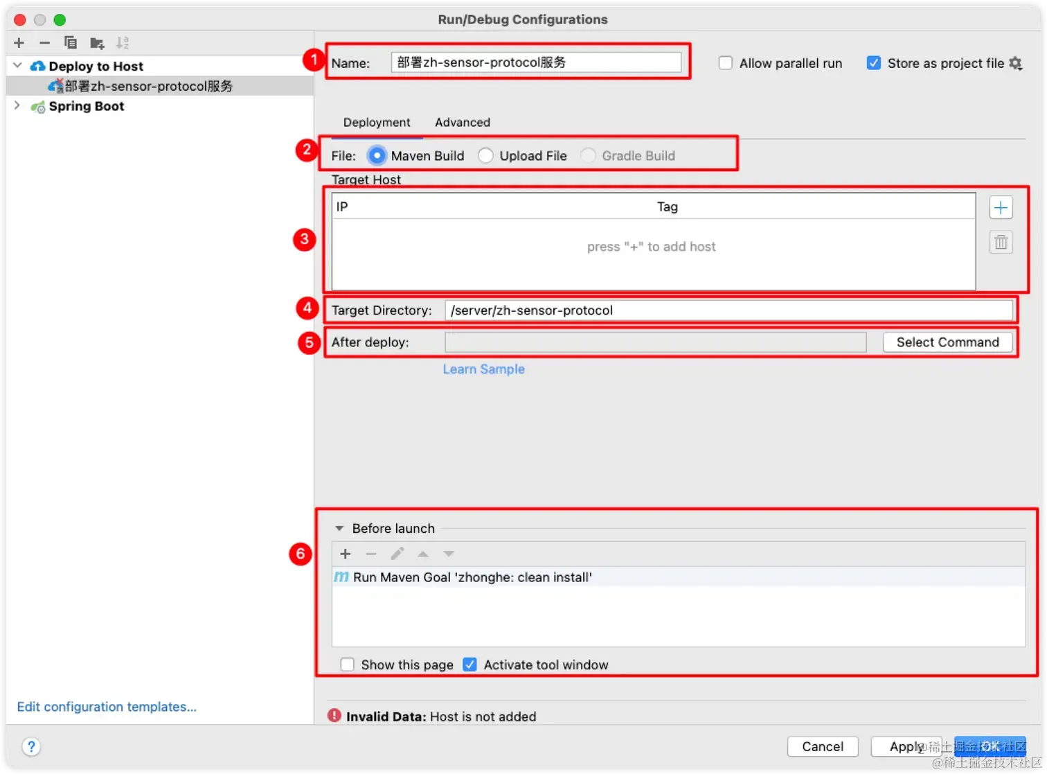Collapse the Before launch section
Screen dimensions: 1047x774
point(339,528)
